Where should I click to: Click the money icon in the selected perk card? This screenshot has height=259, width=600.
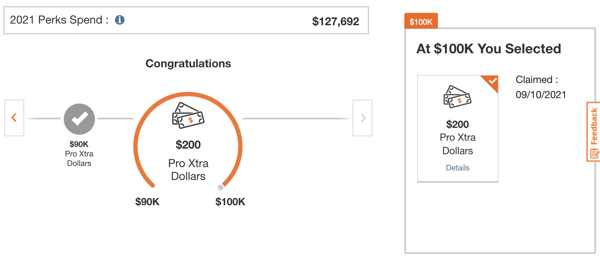coord(457,97)
